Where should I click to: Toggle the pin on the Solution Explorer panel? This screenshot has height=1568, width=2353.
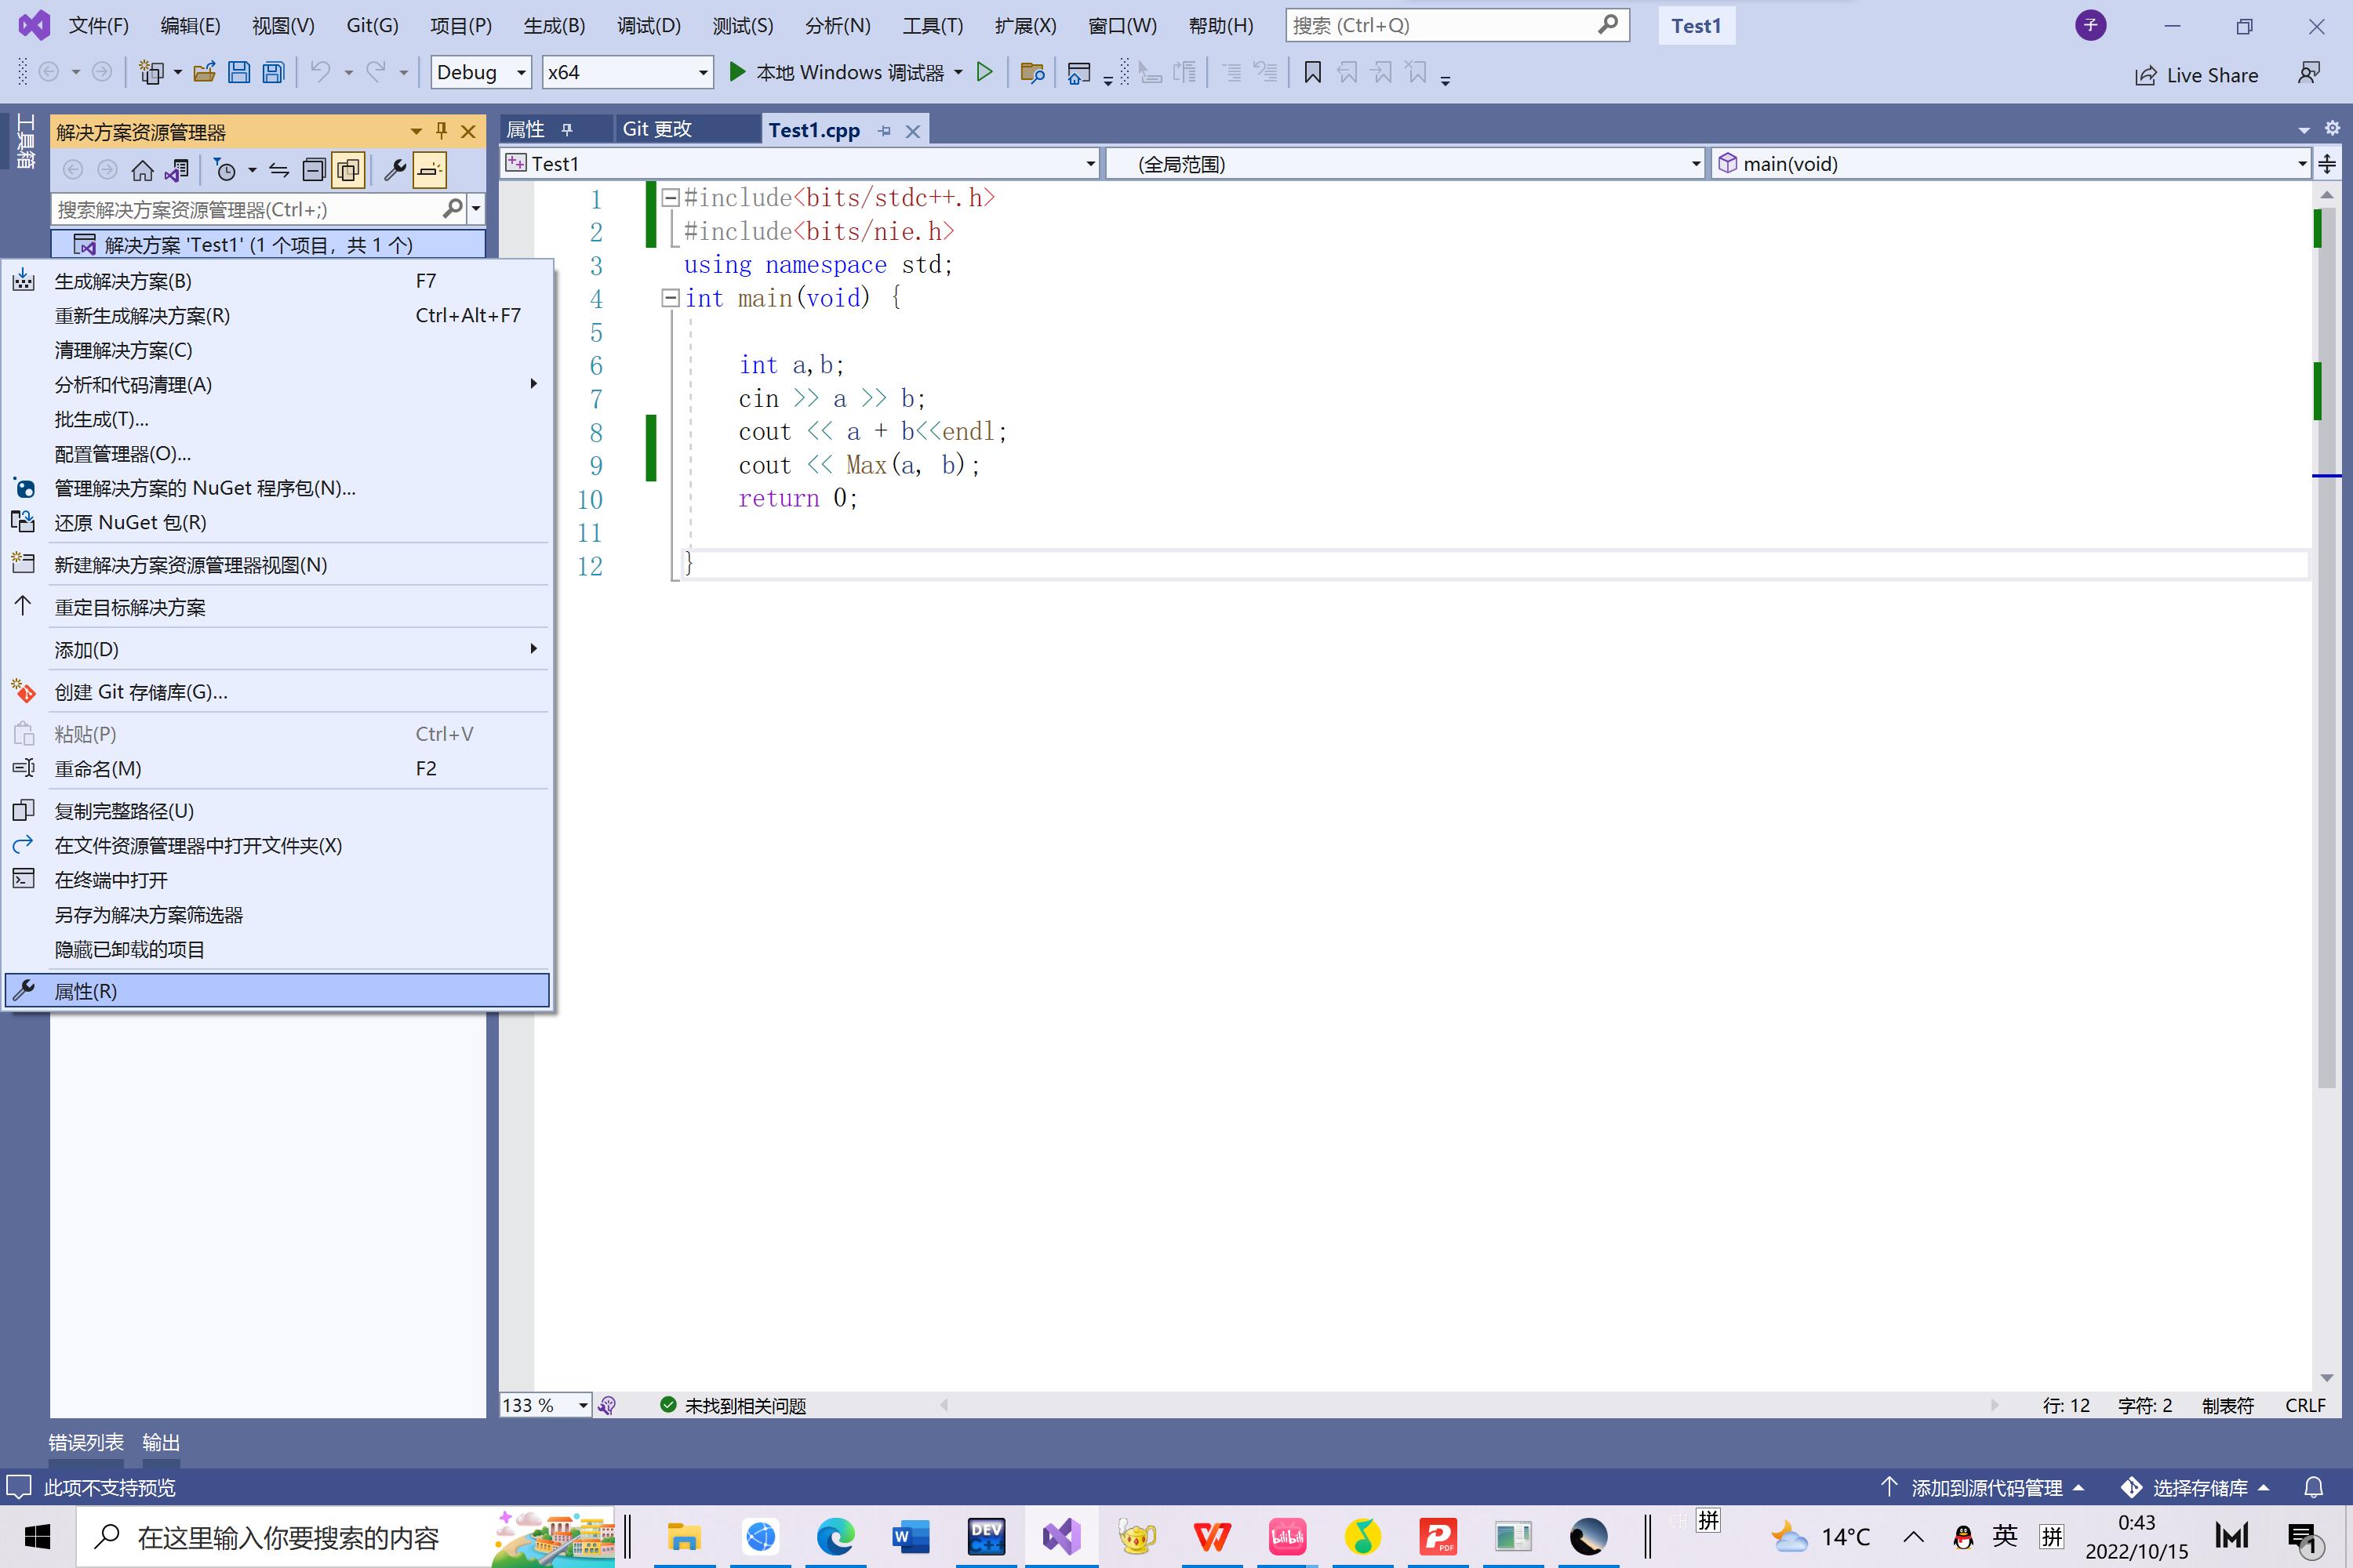pos(441,131)
